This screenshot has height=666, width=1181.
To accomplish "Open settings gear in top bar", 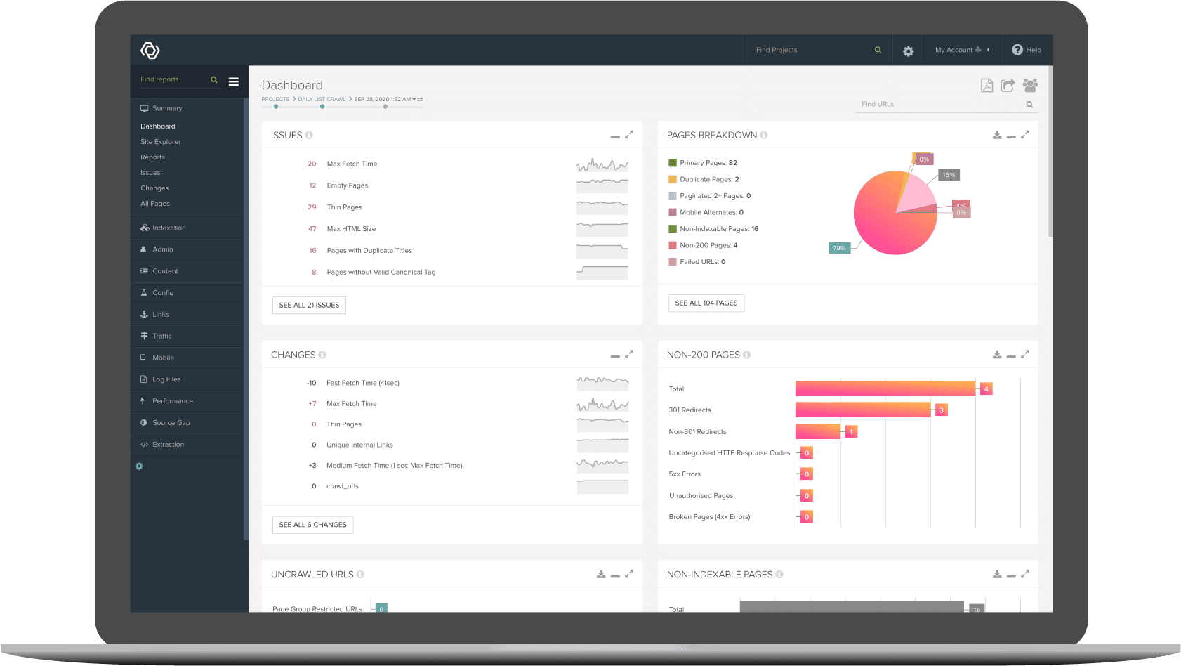I will tap(908, 51).
